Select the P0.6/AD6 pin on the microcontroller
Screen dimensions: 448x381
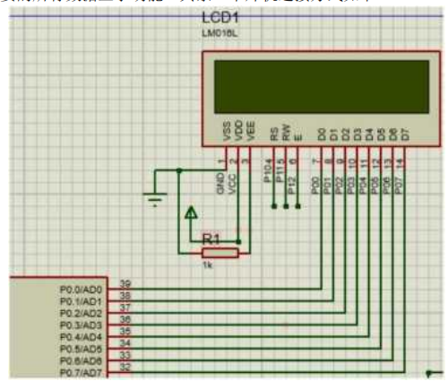tap(81, 361)
